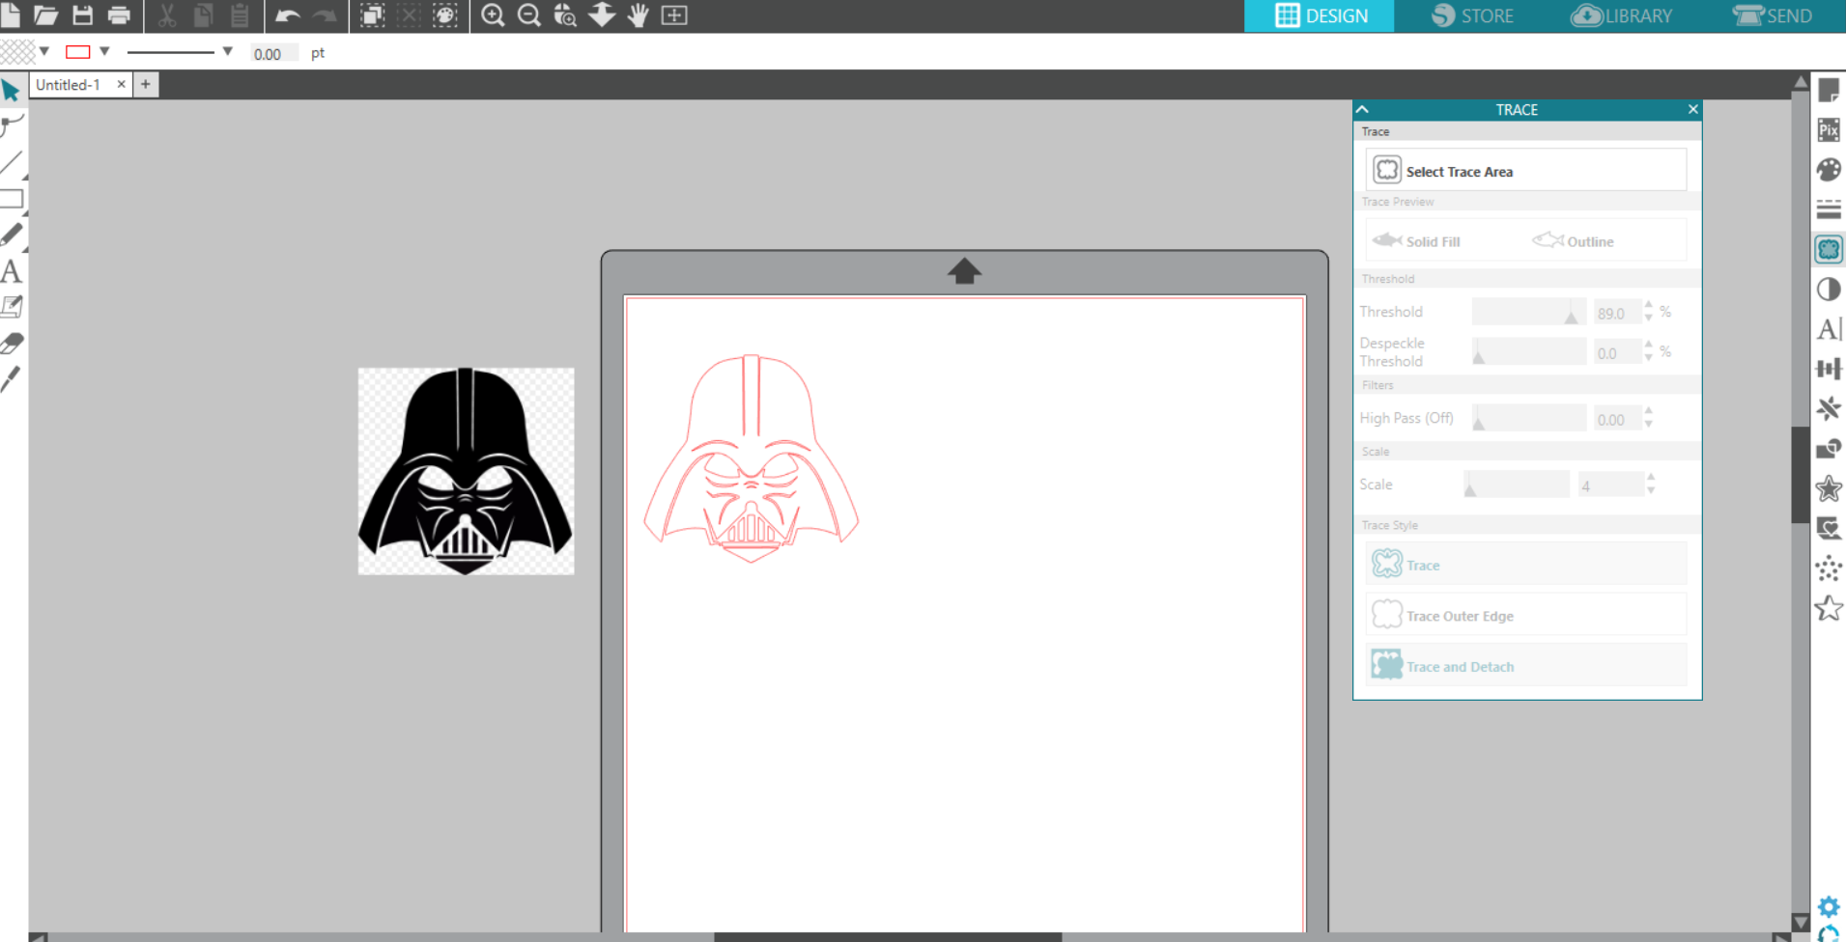Click the Zoom Out magnifier icon

click(x=528, y=14)
